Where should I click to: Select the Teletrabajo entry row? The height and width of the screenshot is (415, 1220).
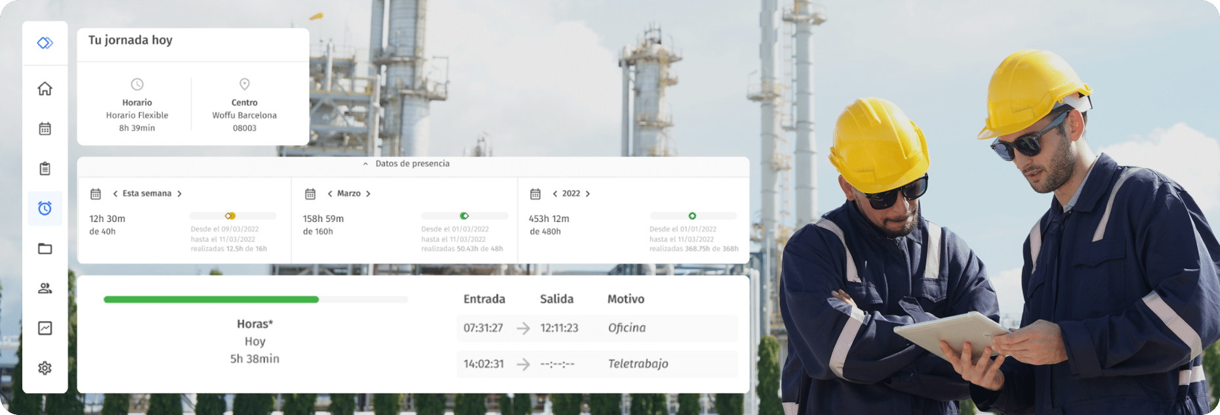597,364
